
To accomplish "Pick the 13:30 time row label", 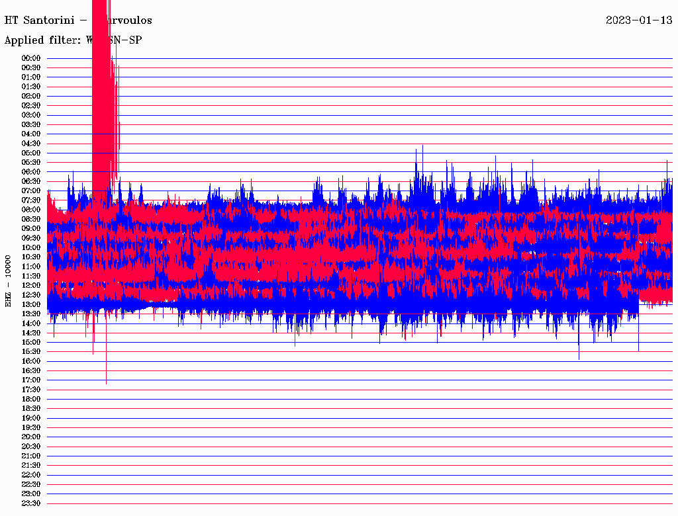I will pos(31,314).
